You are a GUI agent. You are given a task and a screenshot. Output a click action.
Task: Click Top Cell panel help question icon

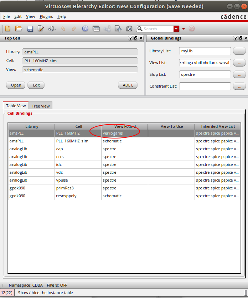130,38
